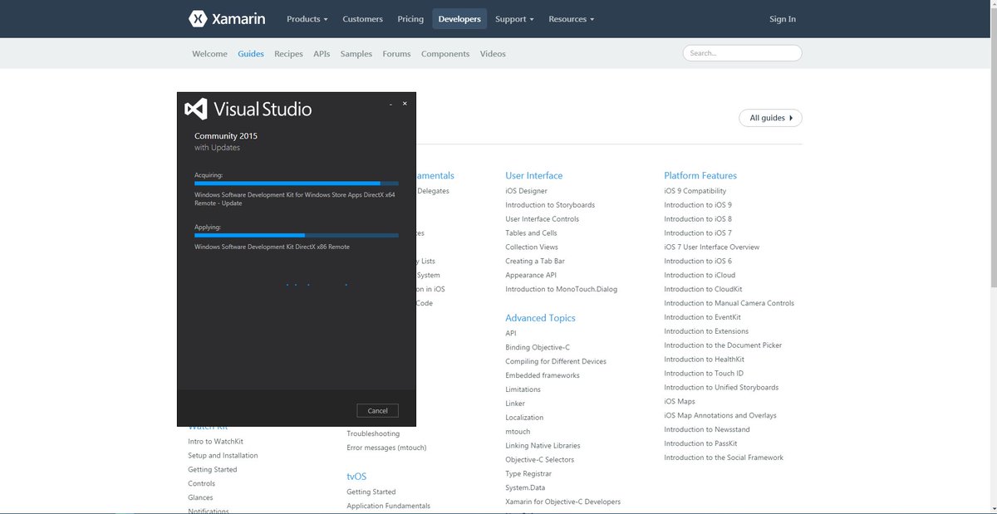This screenshot has width=997, height=514.
Task: Open Intro to WatchKit link
Action: click(215, 442)
